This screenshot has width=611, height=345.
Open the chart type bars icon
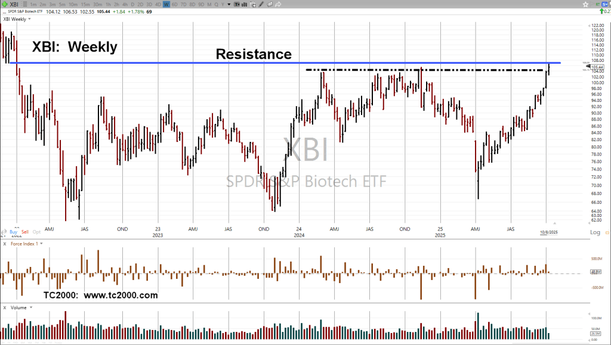point(244,4)
